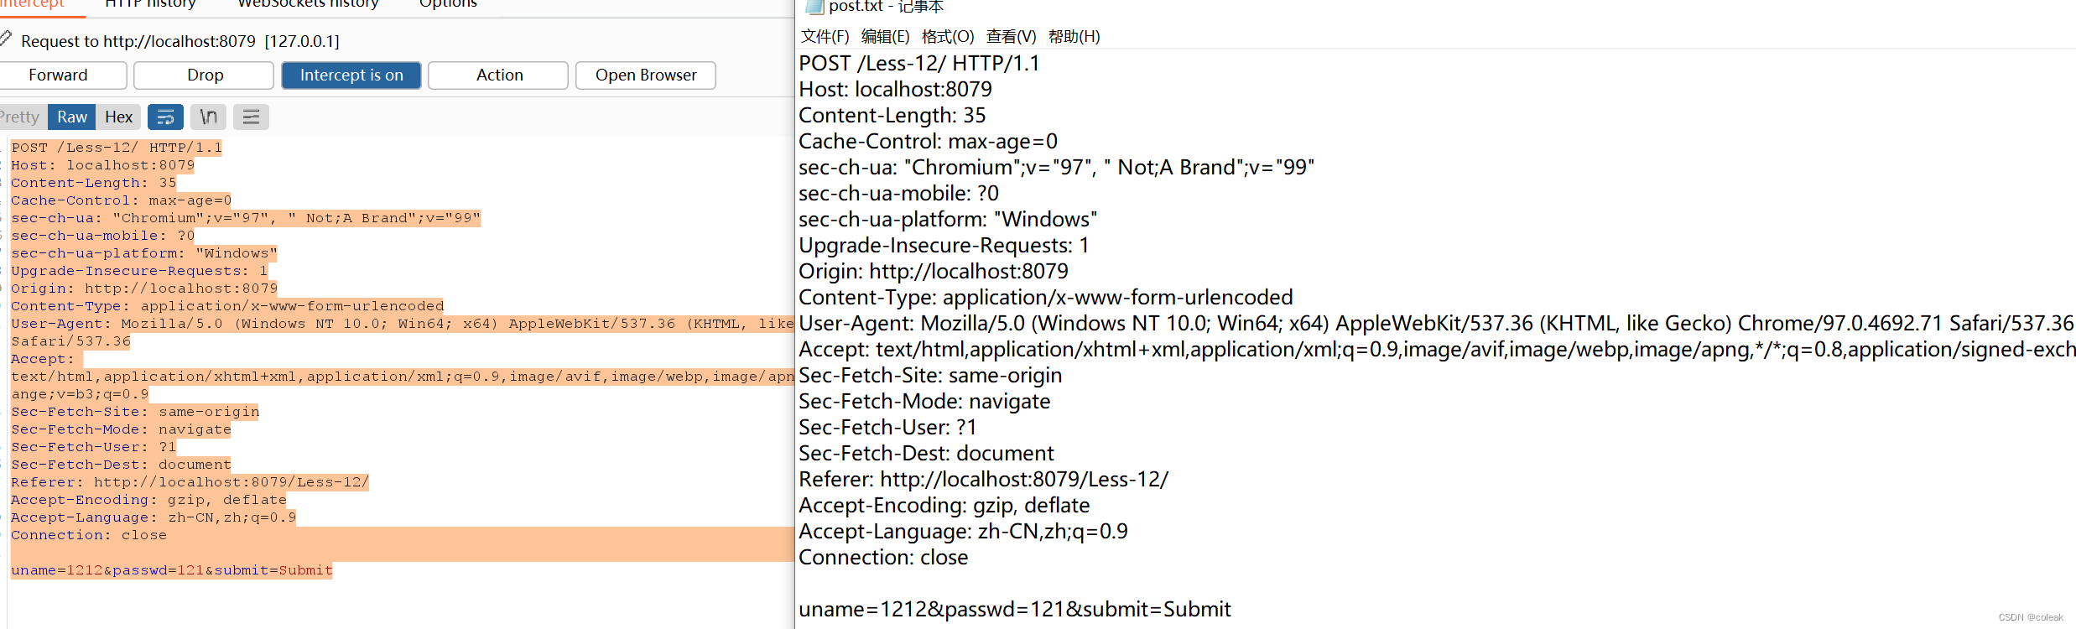Viewport: 2076px width, 629px height.
Task: Click User-Agent line in Notepad
Action: click(x=1436, y=323)
